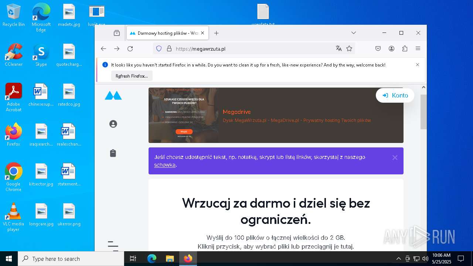This screenshot has width=473, height=266.
Task: Select realexchan... Word document on desktop
Action: [69, 135]
